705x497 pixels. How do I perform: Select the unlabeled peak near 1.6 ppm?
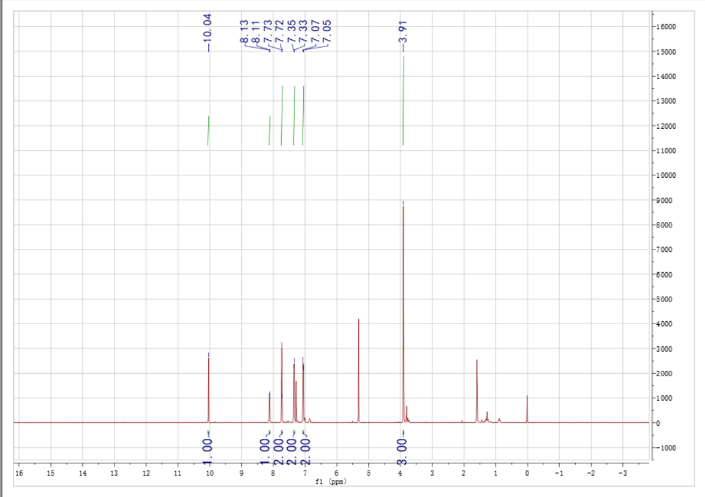click(477, 392)
